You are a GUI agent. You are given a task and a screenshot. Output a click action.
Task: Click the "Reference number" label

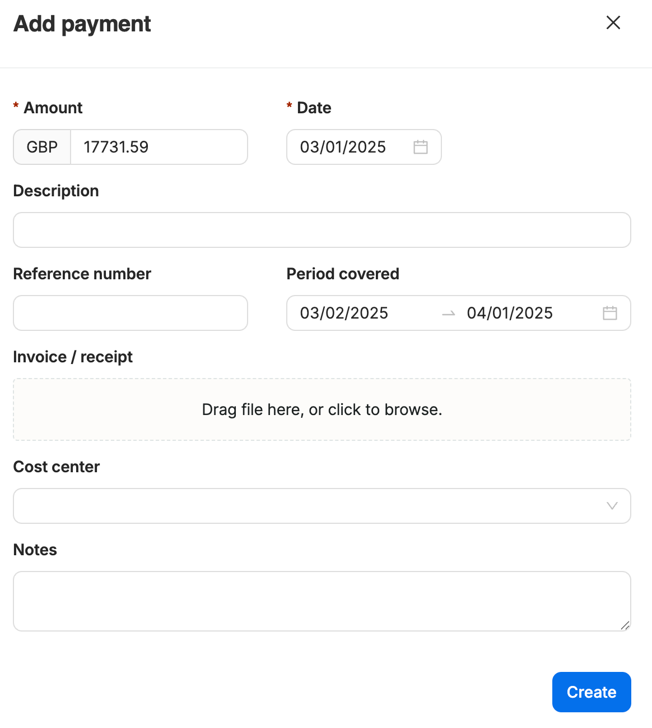click(82, 274)
